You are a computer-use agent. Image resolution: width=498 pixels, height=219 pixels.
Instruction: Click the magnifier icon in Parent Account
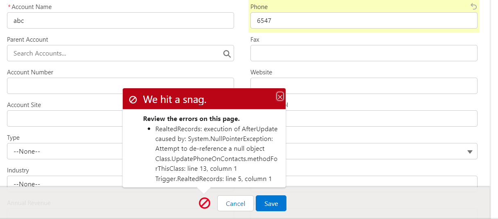[227, 54]
